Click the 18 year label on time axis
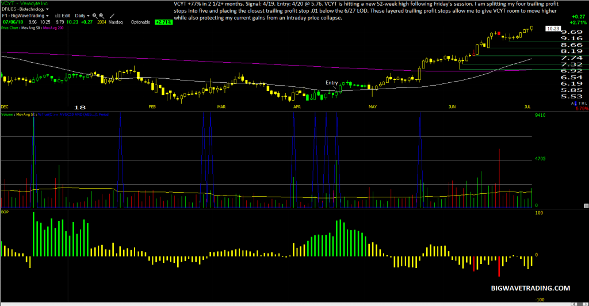Image resolution: width=589 pixels, height=306 pixels. click(79, 108)
